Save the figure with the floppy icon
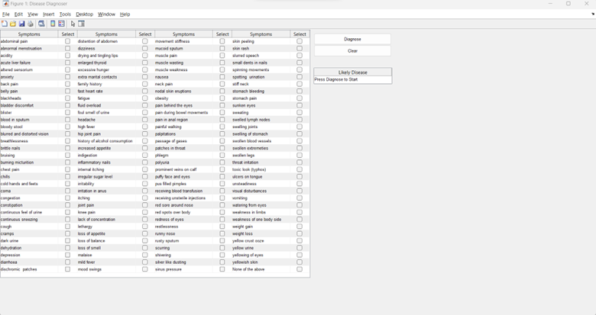This screenshot has width=596, height=315. click(21, 24)
